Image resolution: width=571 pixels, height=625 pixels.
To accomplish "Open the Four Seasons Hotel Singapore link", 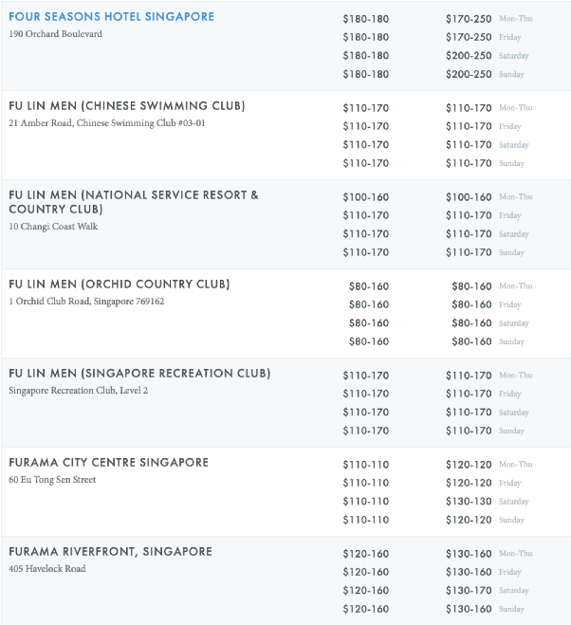I will click(x=111, y=17).
